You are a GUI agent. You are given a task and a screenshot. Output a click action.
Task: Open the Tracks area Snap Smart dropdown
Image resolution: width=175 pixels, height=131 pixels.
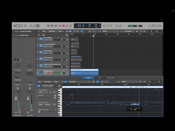[110, 31]
